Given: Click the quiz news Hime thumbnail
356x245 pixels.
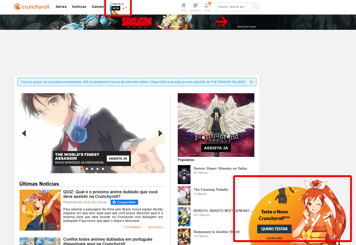Looking at the screenshot, I should [x=40, y=210].
